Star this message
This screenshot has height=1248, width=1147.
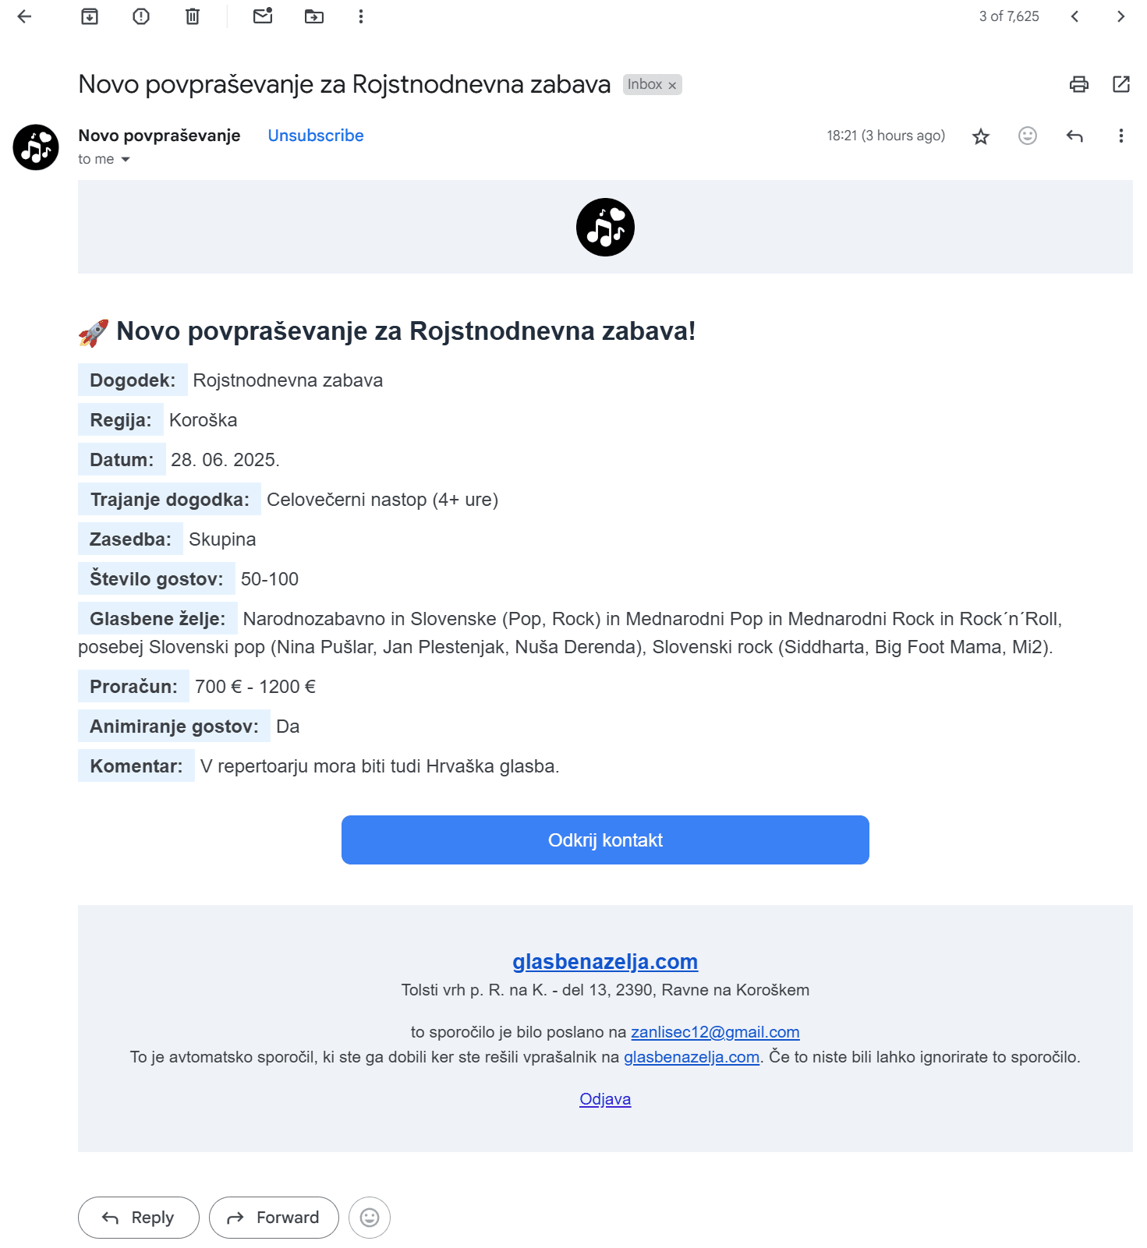pyautogui.click(x=981, y=136)
